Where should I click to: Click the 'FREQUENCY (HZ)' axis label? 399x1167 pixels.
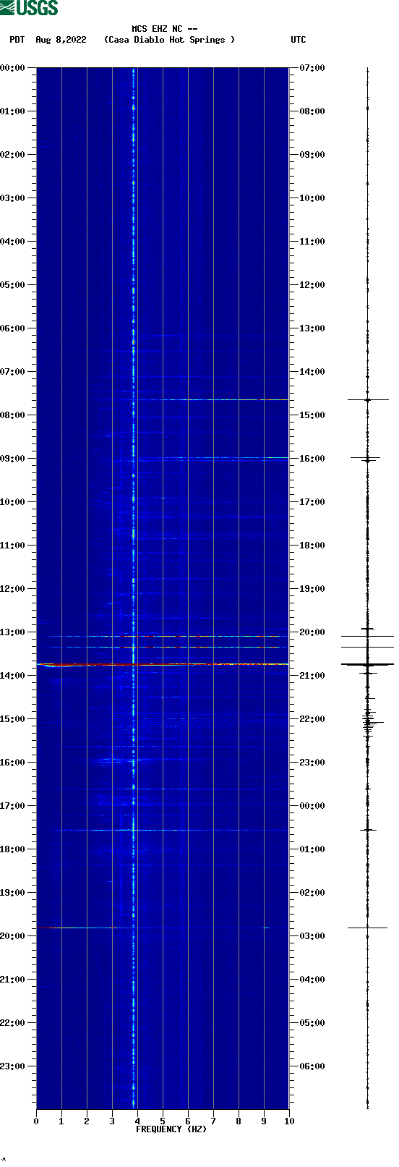[171, 1129]
